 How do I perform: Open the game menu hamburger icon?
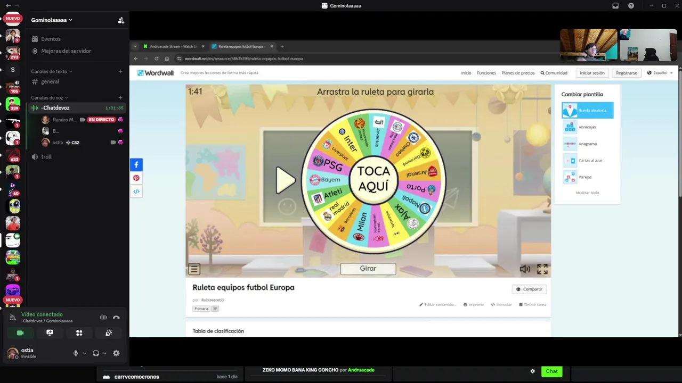coord(194,269)
